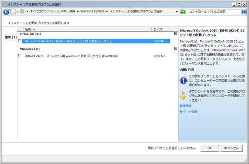Collapse the Windows 7 (1) group

tap(175, 48)
